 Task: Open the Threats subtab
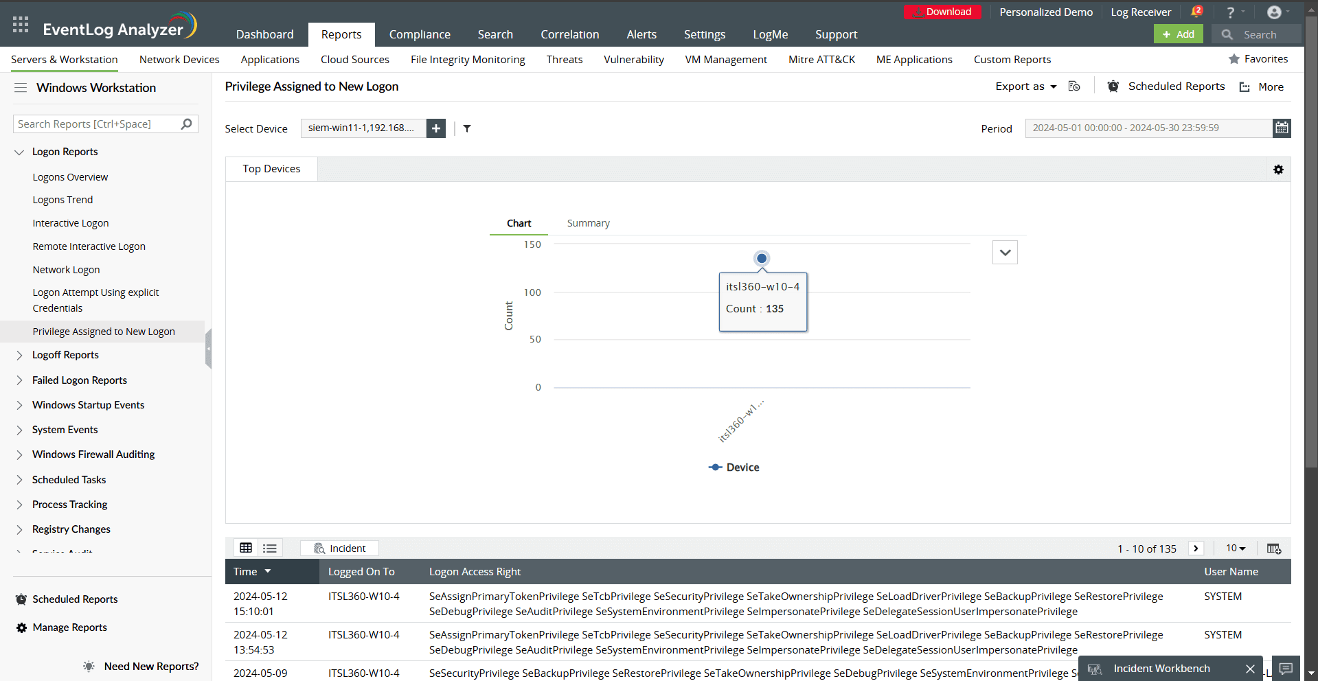coord(564,60)
